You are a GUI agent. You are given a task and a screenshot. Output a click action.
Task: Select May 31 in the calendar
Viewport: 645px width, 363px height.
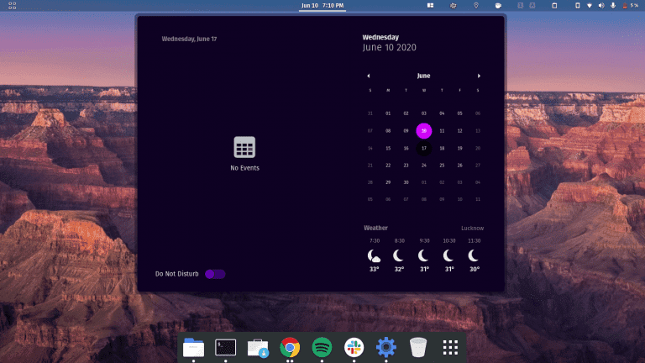(x=370, y=113)
